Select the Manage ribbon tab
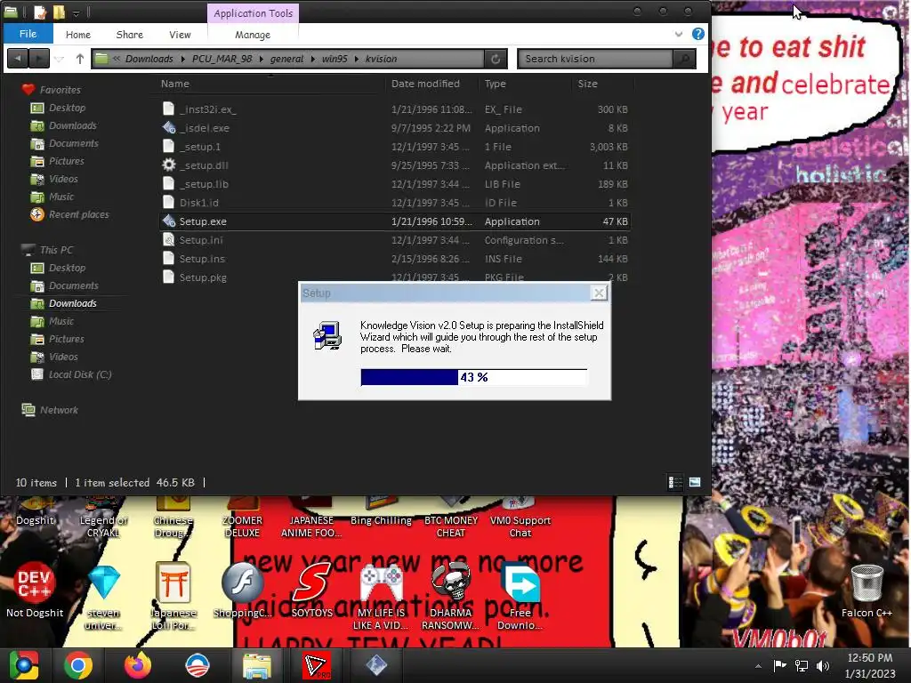 252,35
